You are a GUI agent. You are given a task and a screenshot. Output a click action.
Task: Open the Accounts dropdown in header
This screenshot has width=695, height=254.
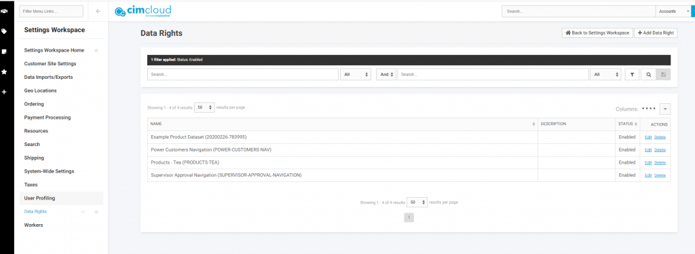coord(673,11)
